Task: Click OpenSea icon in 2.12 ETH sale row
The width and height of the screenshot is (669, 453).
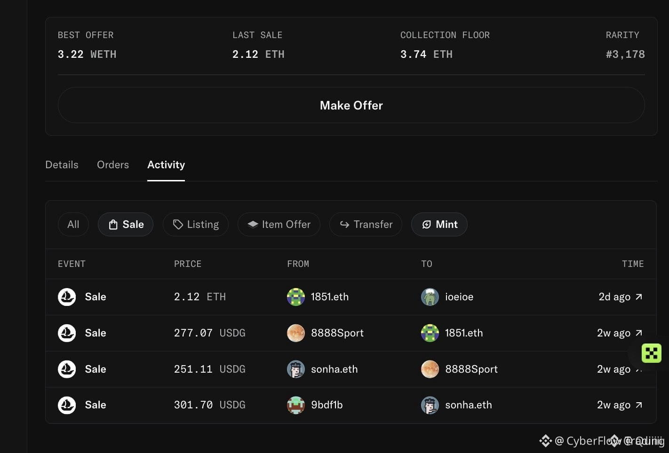Action: pyautogui.click(x=67, y=297)
